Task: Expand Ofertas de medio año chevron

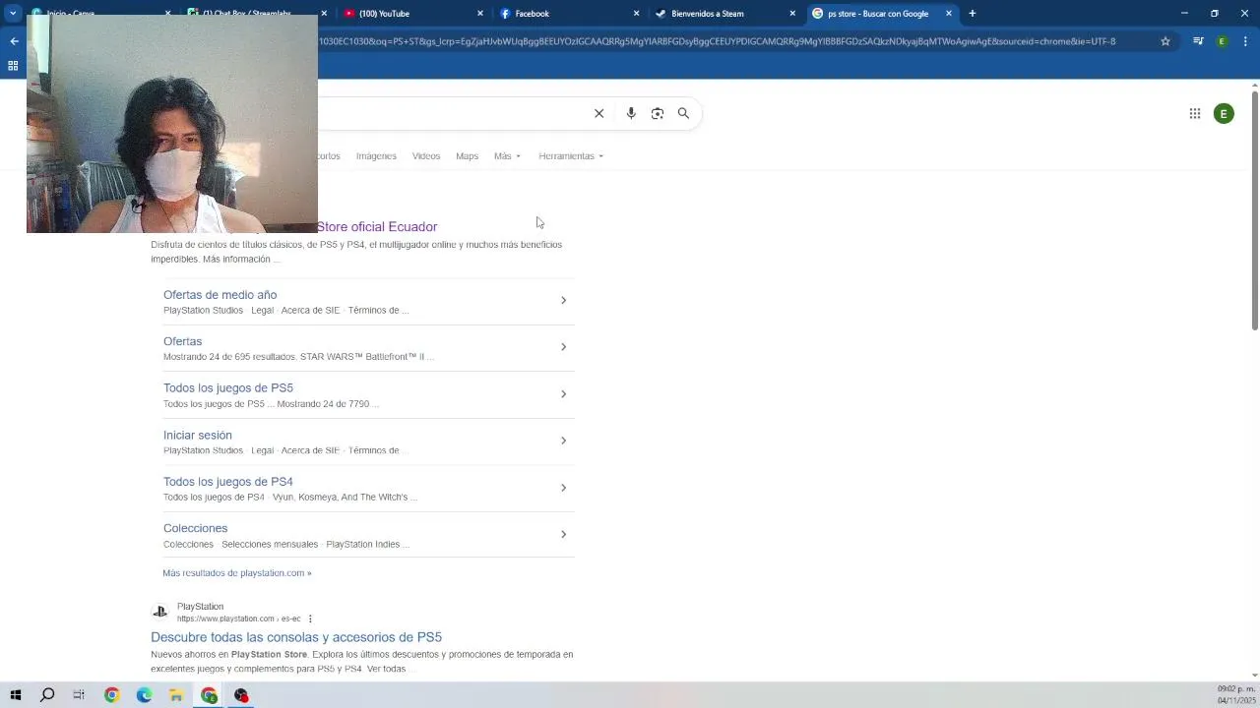Action: [563, 300]
